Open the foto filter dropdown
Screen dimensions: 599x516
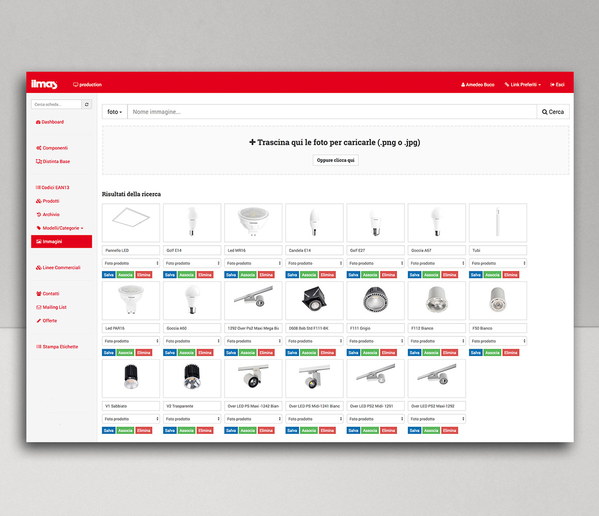tap(114, 111)
